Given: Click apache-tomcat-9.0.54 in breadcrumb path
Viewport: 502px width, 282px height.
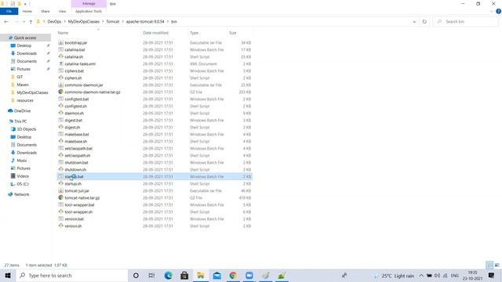Looking at the screenshot, I should coord(145,22).
